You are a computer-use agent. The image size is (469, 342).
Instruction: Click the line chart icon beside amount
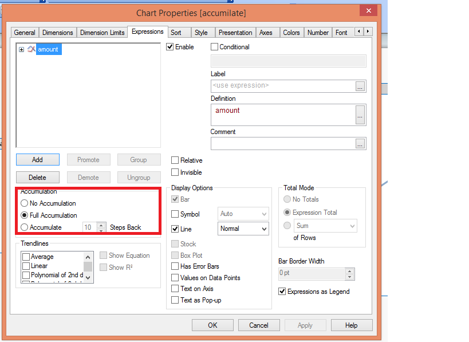31,49
